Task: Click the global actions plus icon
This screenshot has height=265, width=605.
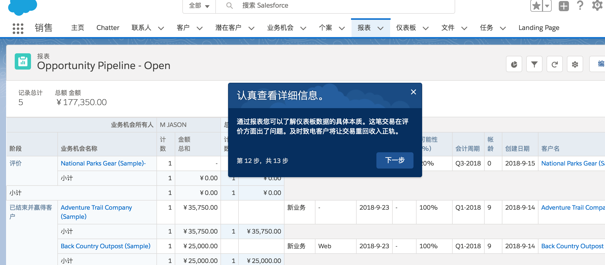Action: pos(564,6)
